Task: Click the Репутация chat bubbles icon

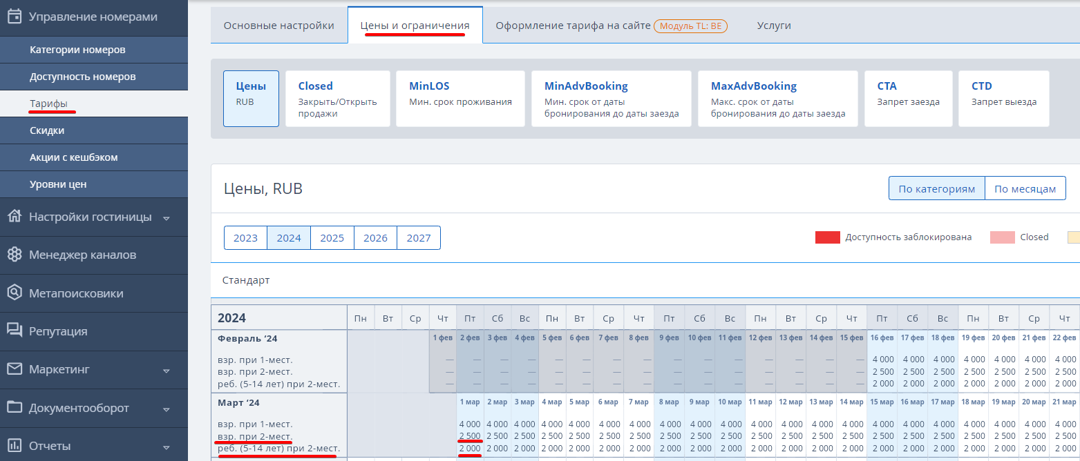Action: pos(15,331)
